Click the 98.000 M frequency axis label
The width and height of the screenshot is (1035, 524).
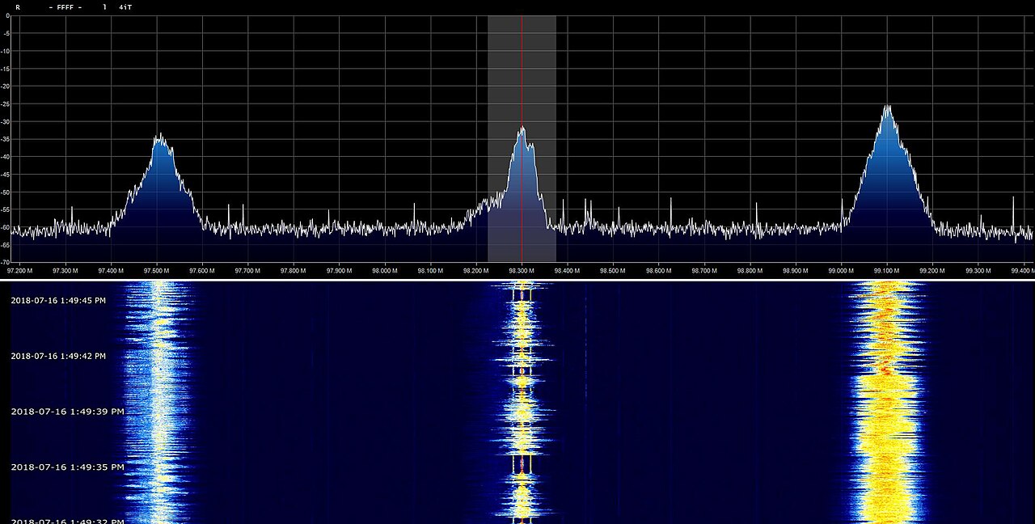click(x=385, y=271)
